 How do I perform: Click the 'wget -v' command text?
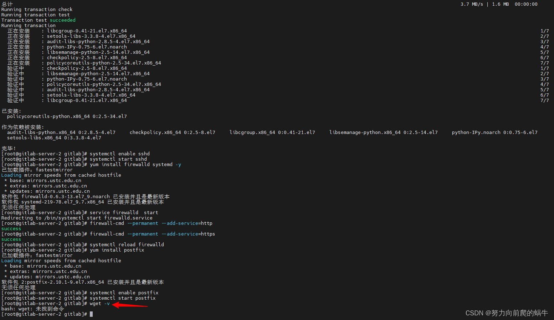pos(100,304)
